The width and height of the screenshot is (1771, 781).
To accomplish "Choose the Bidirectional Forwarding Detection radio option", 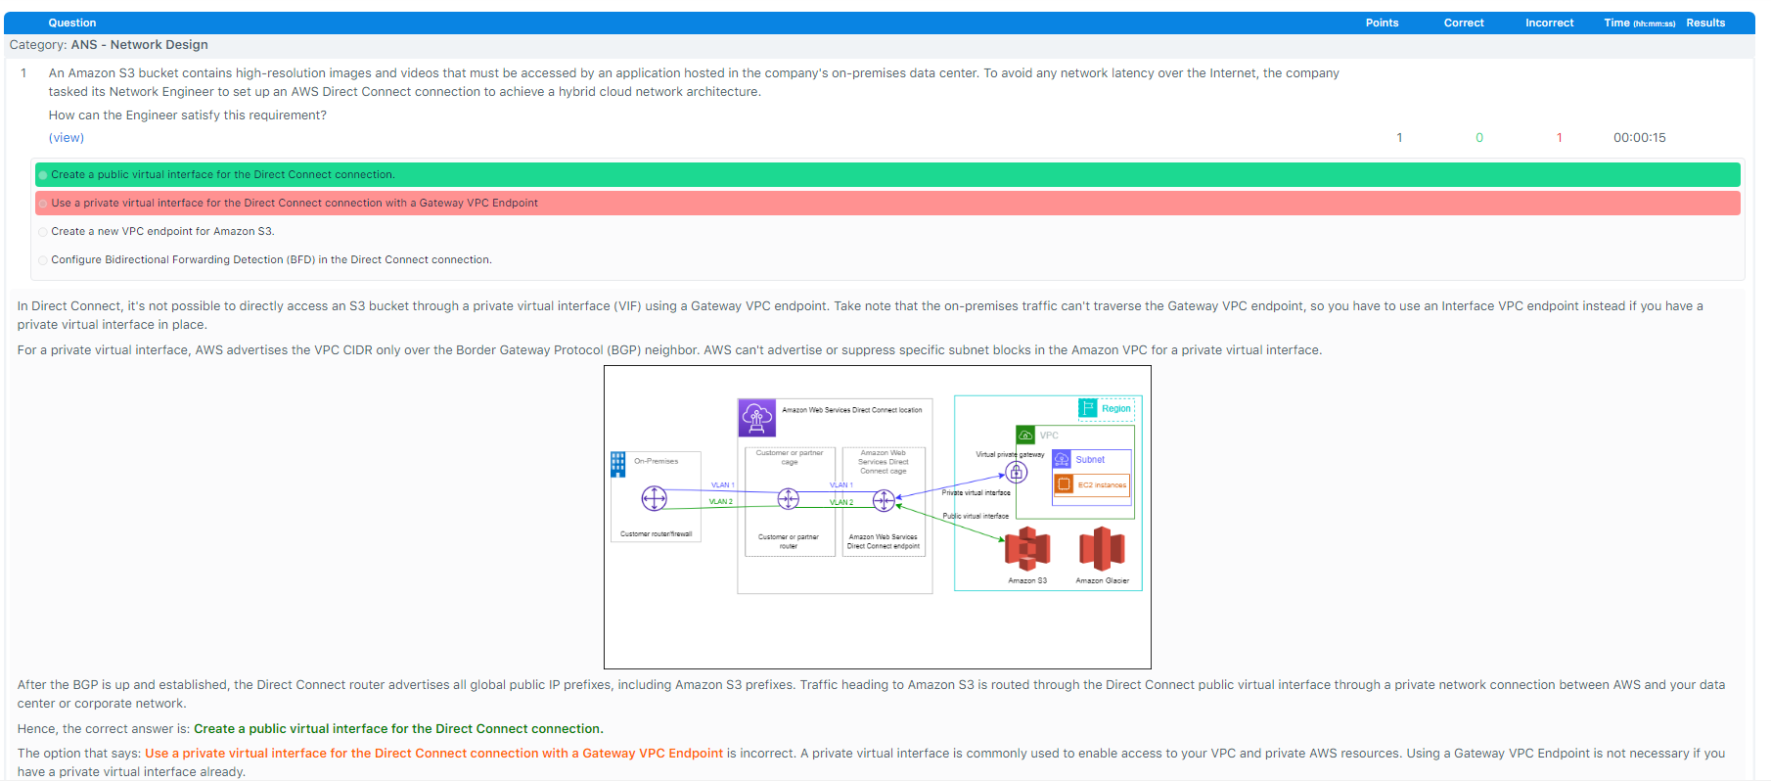I will click(x=43, y=260).
